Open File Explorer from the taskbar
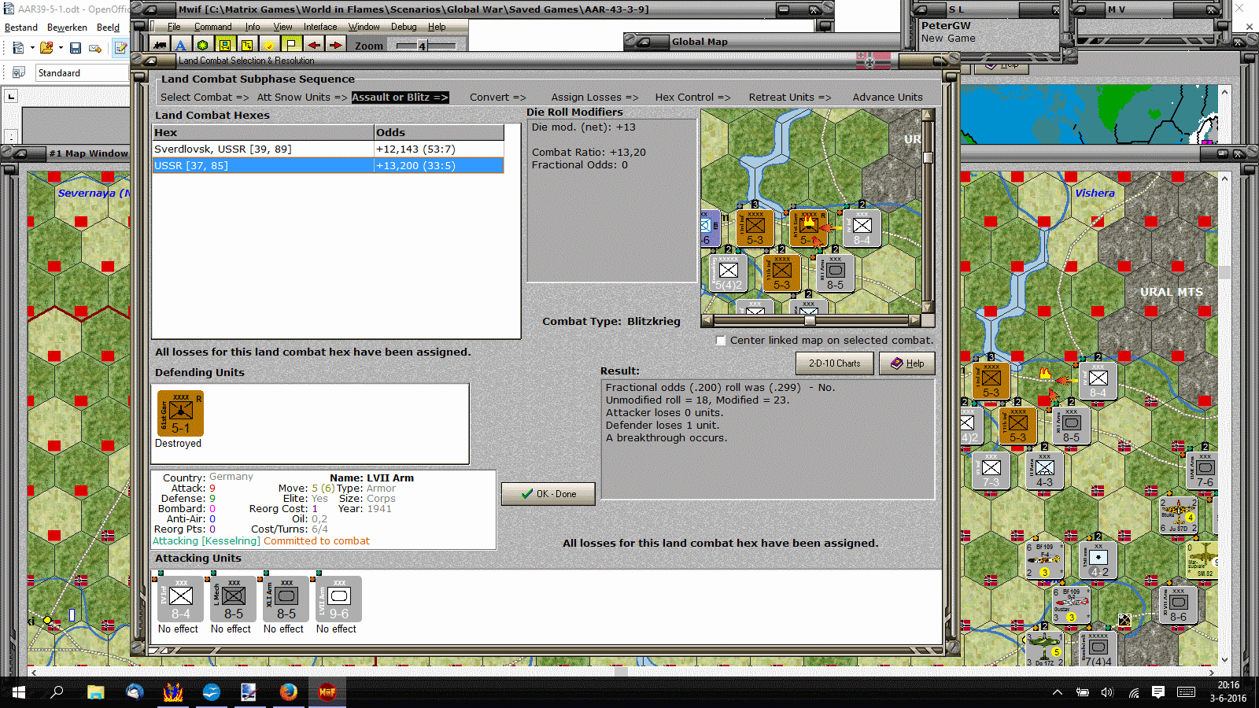 [96, 692]
